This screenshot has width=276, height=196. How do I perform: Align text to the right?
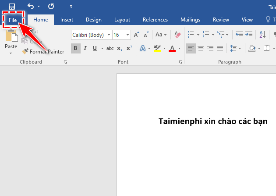[x=210, y=48]
